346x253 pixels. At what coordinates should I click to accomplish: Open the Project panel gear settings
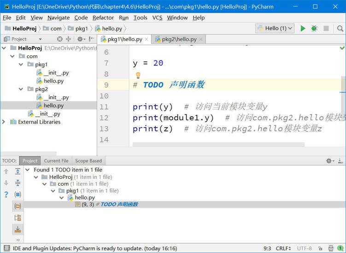[80, 39]
